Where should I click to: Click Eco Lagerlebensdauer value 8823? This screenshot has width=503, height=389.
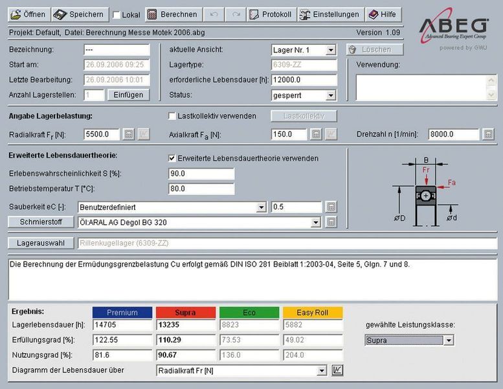click(x=250, y=325)
